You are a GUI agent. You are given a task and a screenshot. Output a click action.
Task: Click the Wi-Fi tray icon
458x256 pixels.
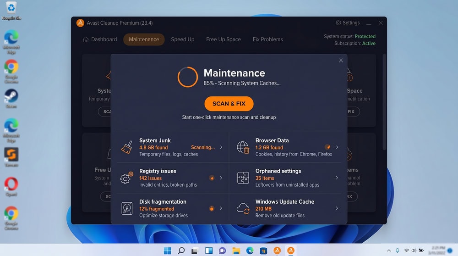pyautogui.click(x=406, y=250)
